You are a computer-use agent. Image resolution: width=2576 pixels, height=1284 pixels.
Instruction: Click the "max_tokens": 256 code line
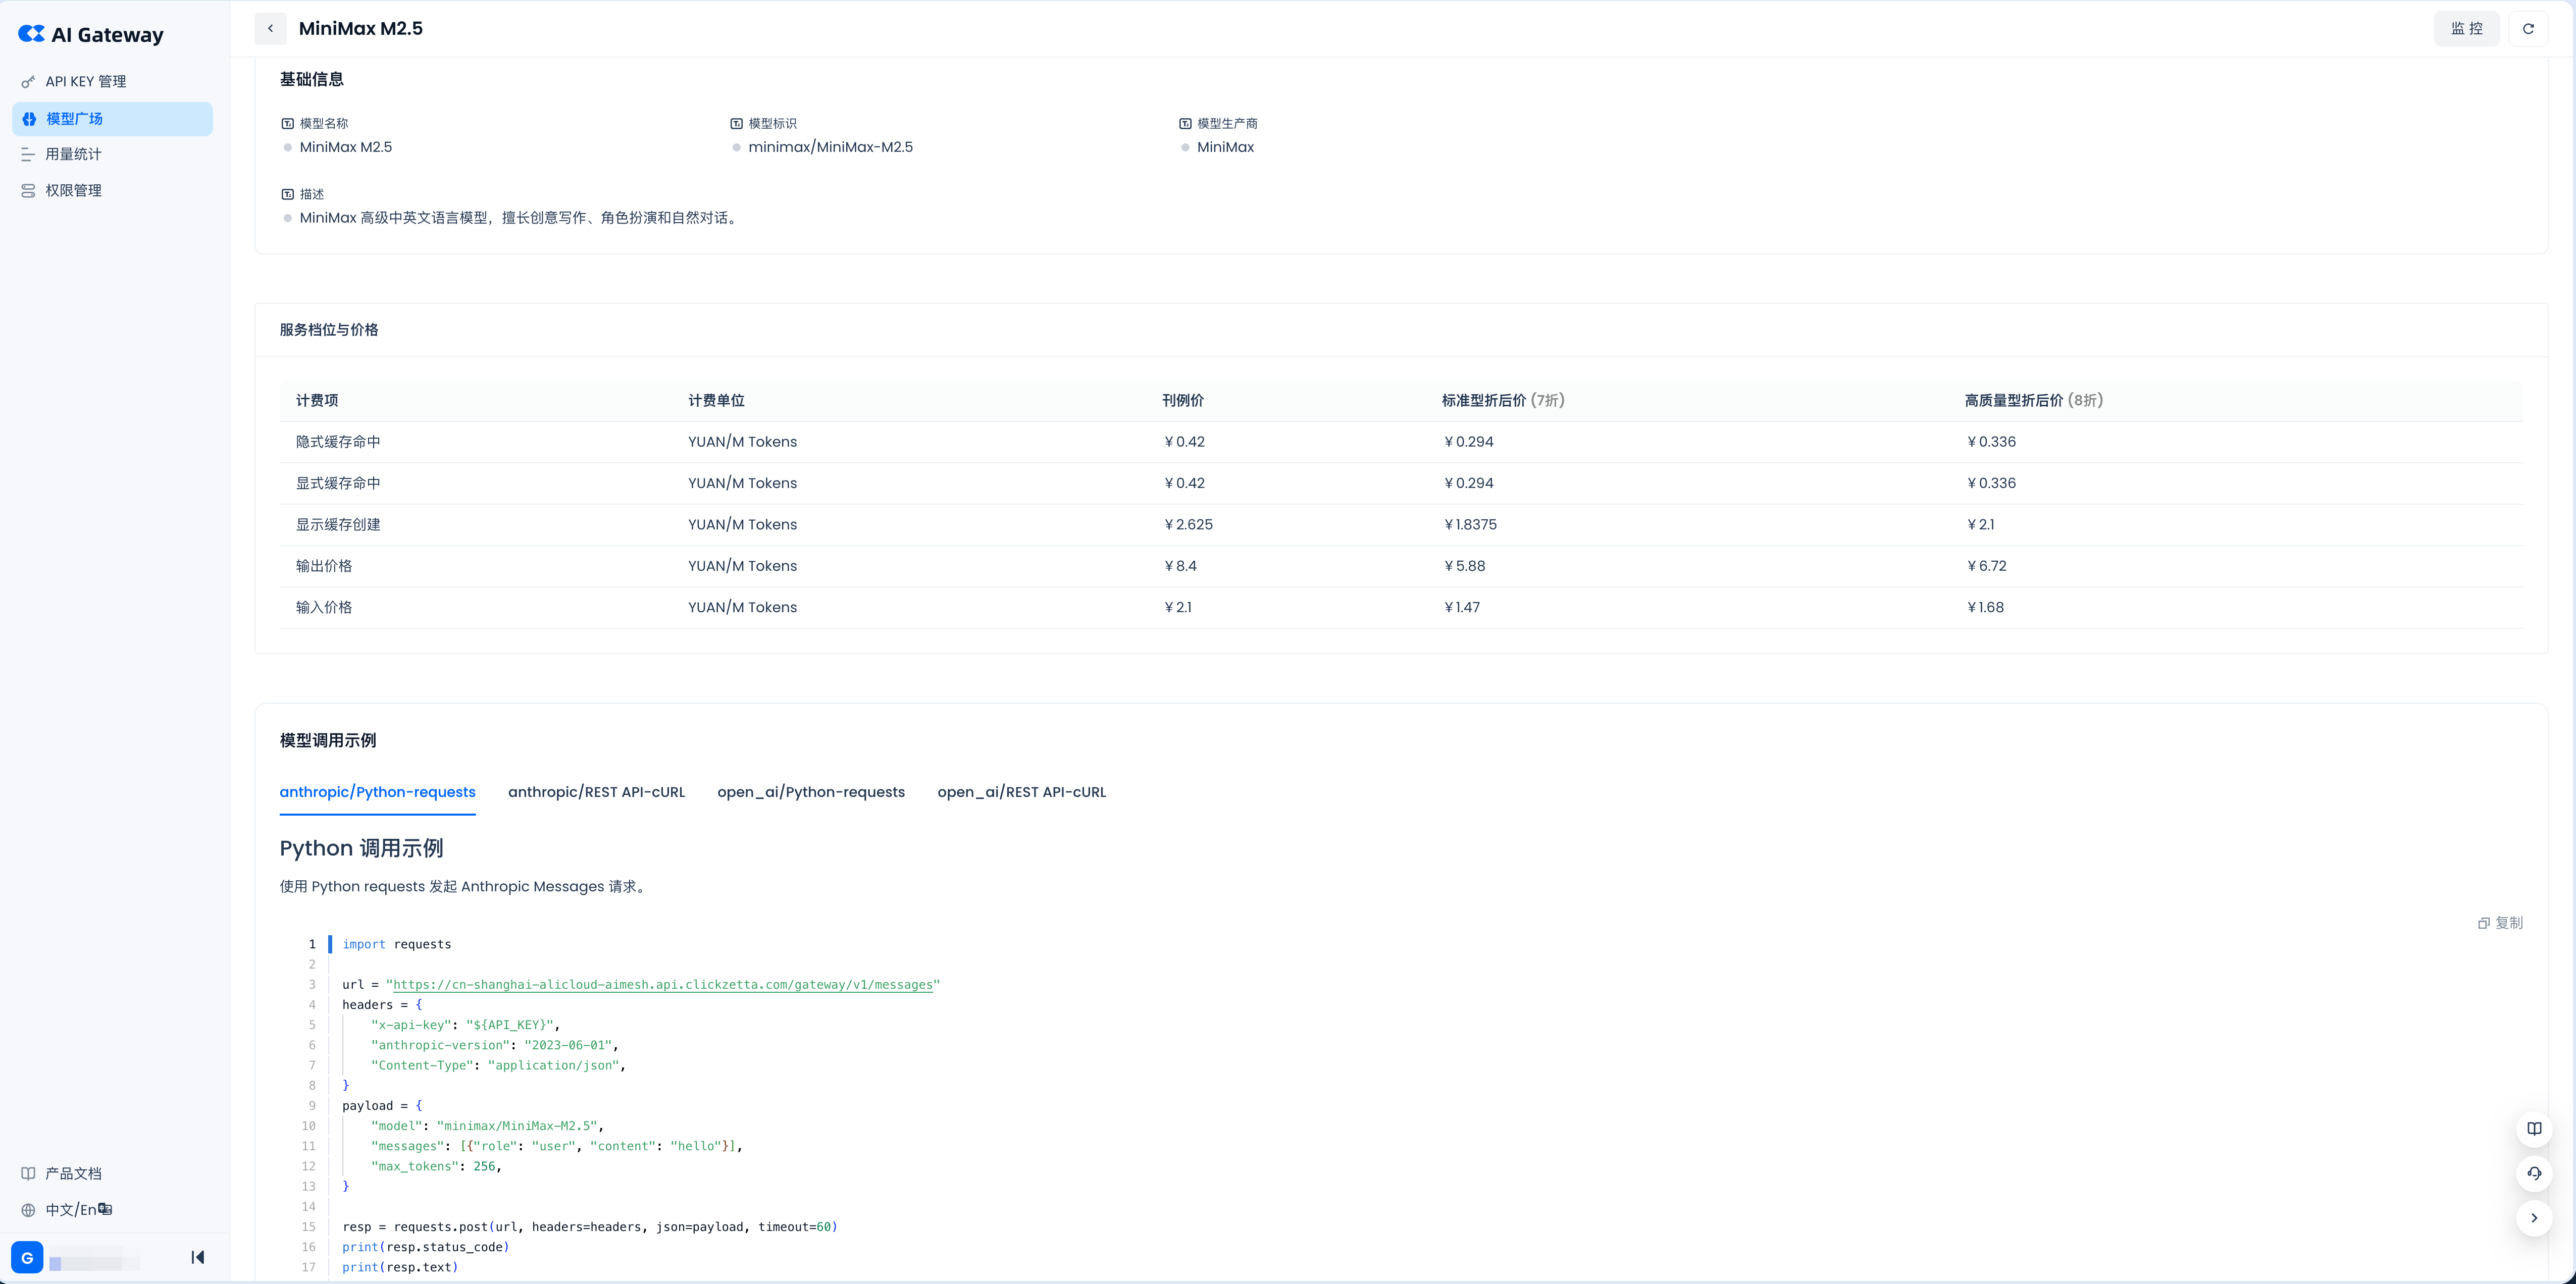pyautogui.click(x=436, y=1167)
